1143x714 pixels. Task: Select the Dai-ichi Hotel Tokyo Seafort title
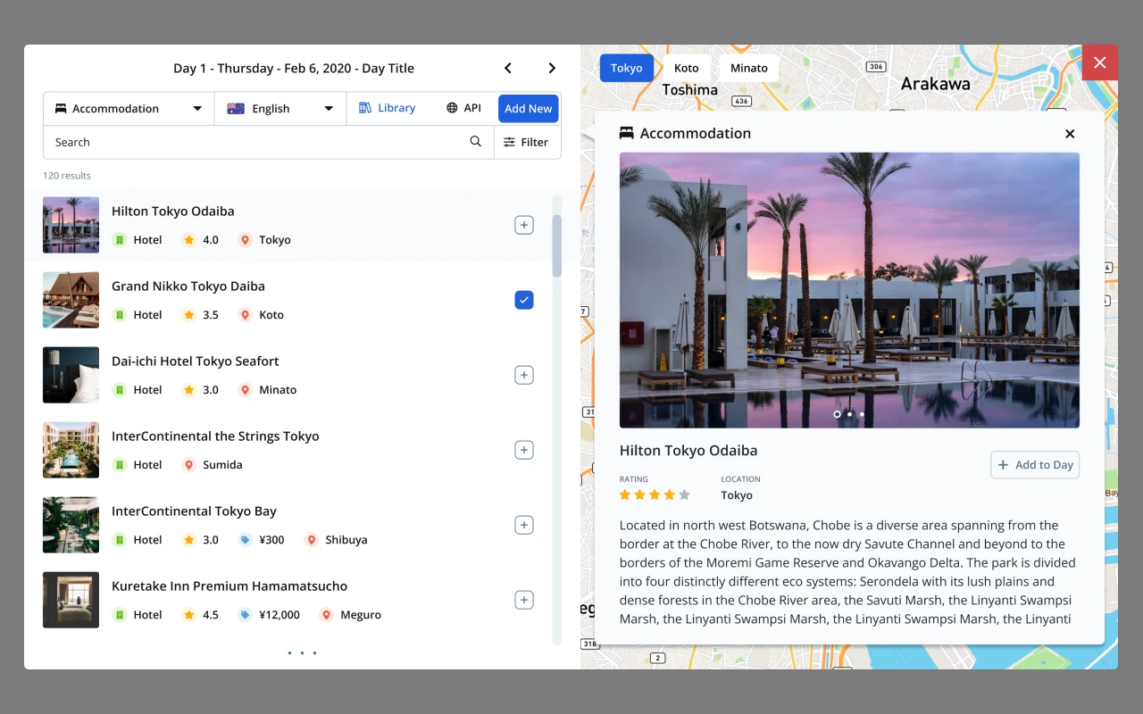pyautogui.click(x=196, y=361)
